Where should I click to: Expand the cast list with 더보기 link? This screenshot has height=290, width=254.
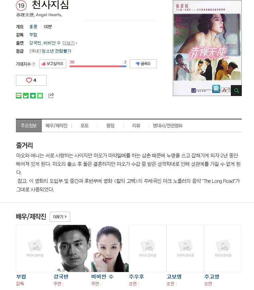[70, 43]
